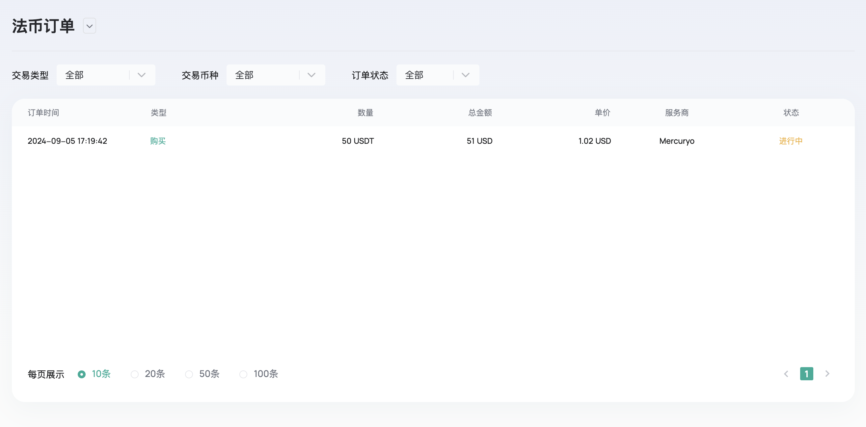Click the 订单状态 filter label
This screenshot has width=866, height=427.
tap(370, 75)
